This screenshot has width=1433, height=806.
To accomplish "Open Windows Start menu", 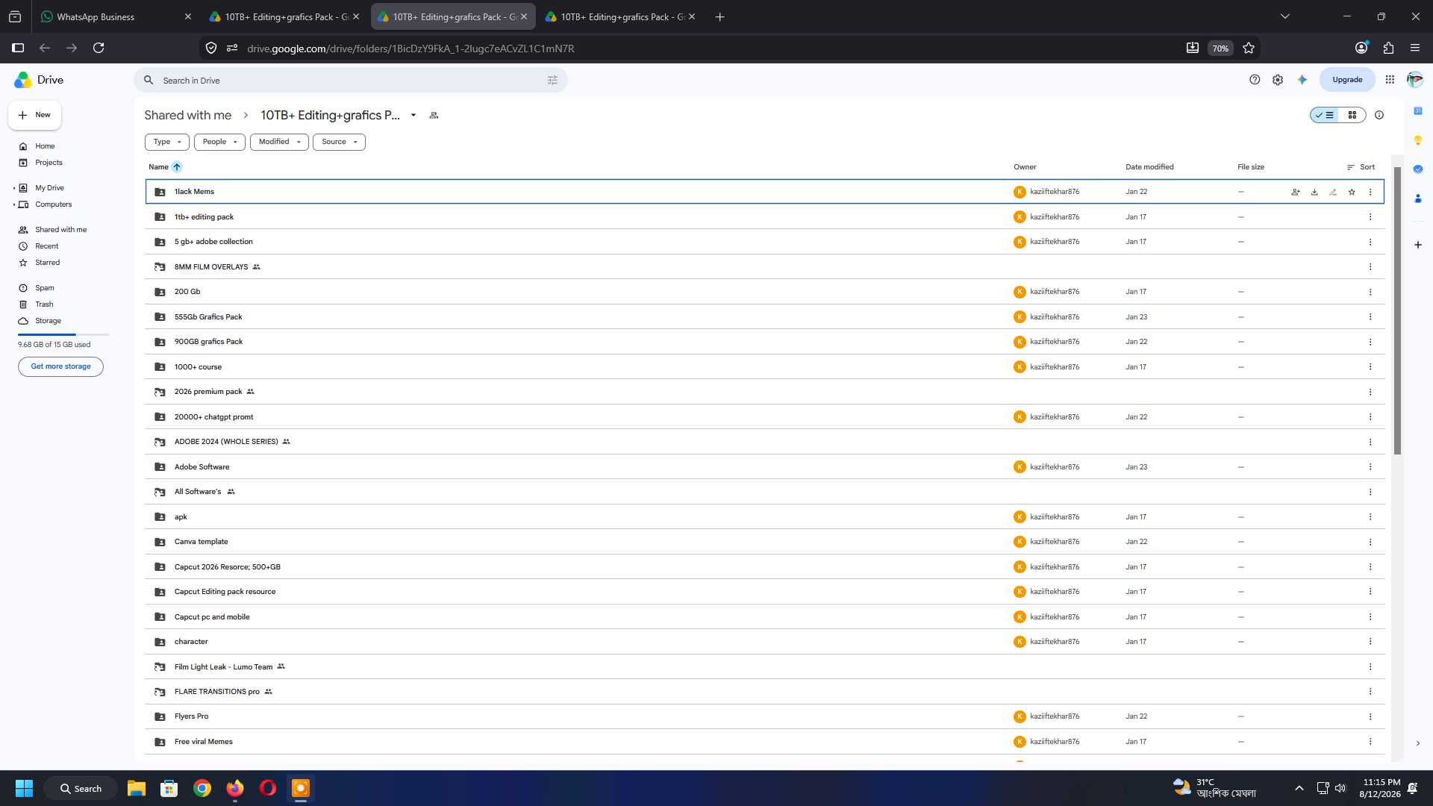I will click(24, 788).
